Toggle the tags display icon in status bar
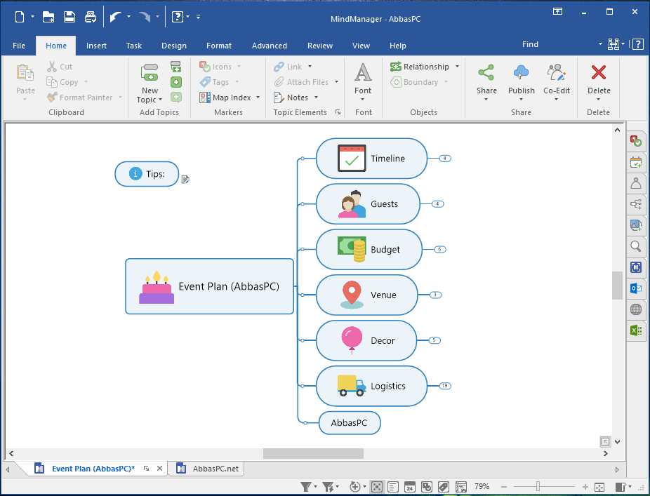This screenshot has height=496, width=650. pyautogui.click(x=443, y=487)
